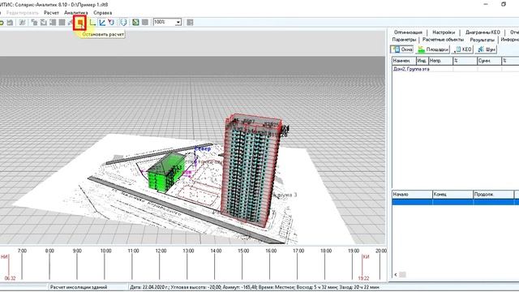Click the Окна results button

402,49
